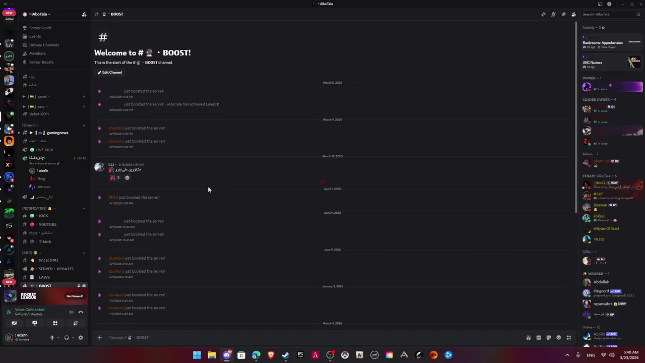Attach a file with the plus button
The height and width of the screenshot is (363, 645).
99,337
